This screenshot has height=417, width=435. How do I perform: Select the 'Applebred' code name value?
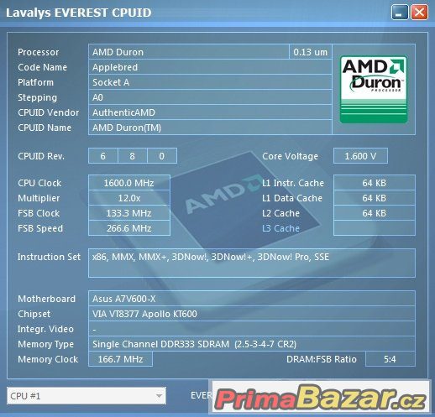pos(210,67)
